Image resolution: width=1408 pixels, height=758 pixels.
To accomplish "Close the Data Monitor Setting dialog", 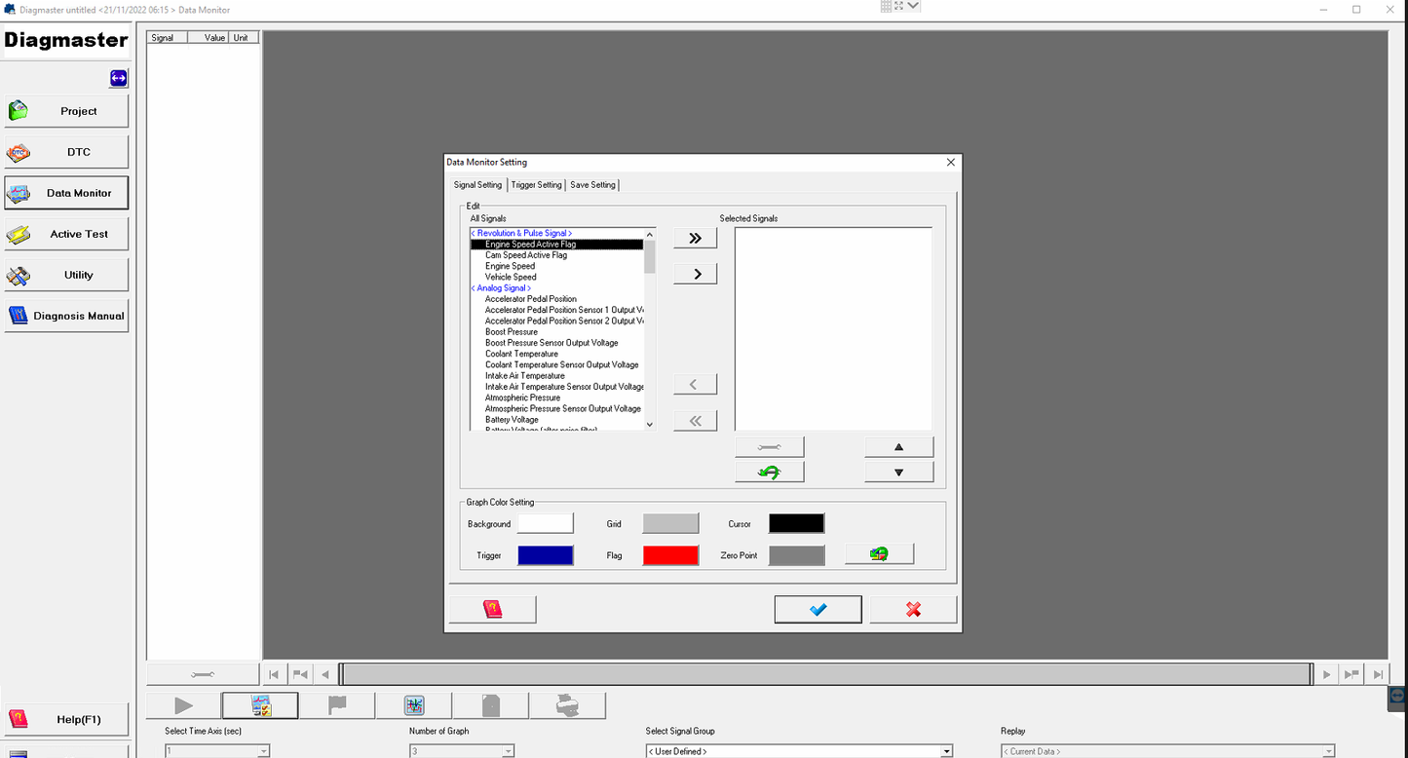I will [951, 163].
